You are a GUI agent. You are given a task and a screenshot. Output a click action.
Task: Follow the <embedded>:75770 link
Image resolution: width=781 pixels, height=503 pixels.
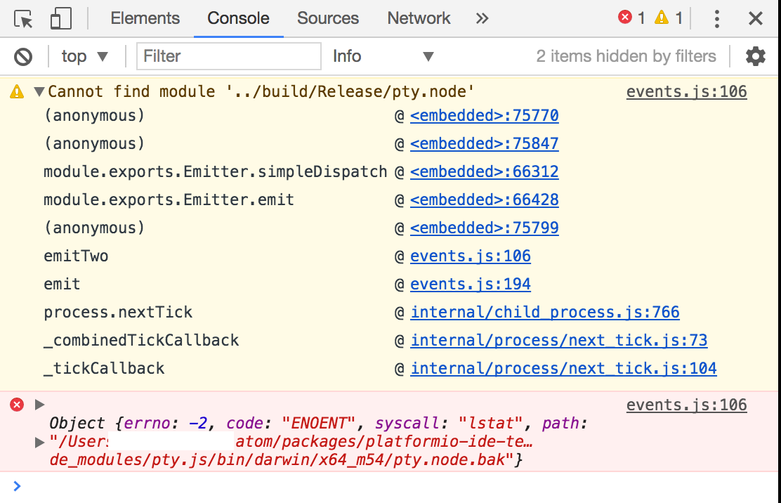tap(484, 115)
